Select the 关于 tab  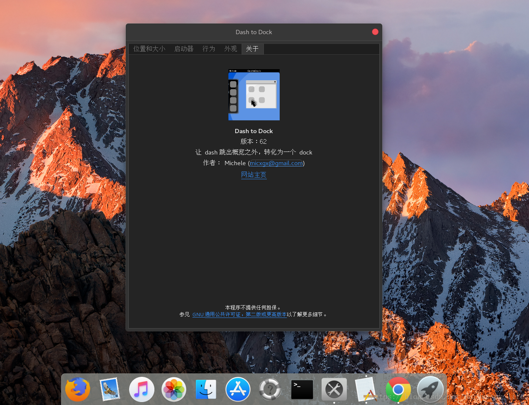click(252, 49)
